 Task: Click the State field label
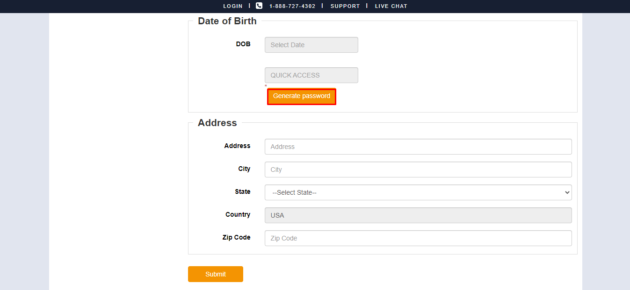click(x=243, y=192)
